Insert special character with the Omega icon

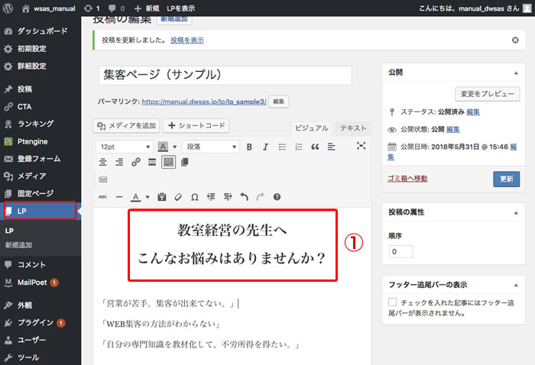195,197
